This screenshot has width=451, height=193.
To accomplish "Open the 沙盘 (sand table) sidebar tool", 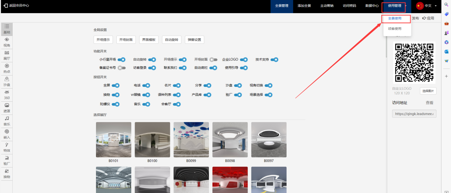I will (x=7, y=81).
